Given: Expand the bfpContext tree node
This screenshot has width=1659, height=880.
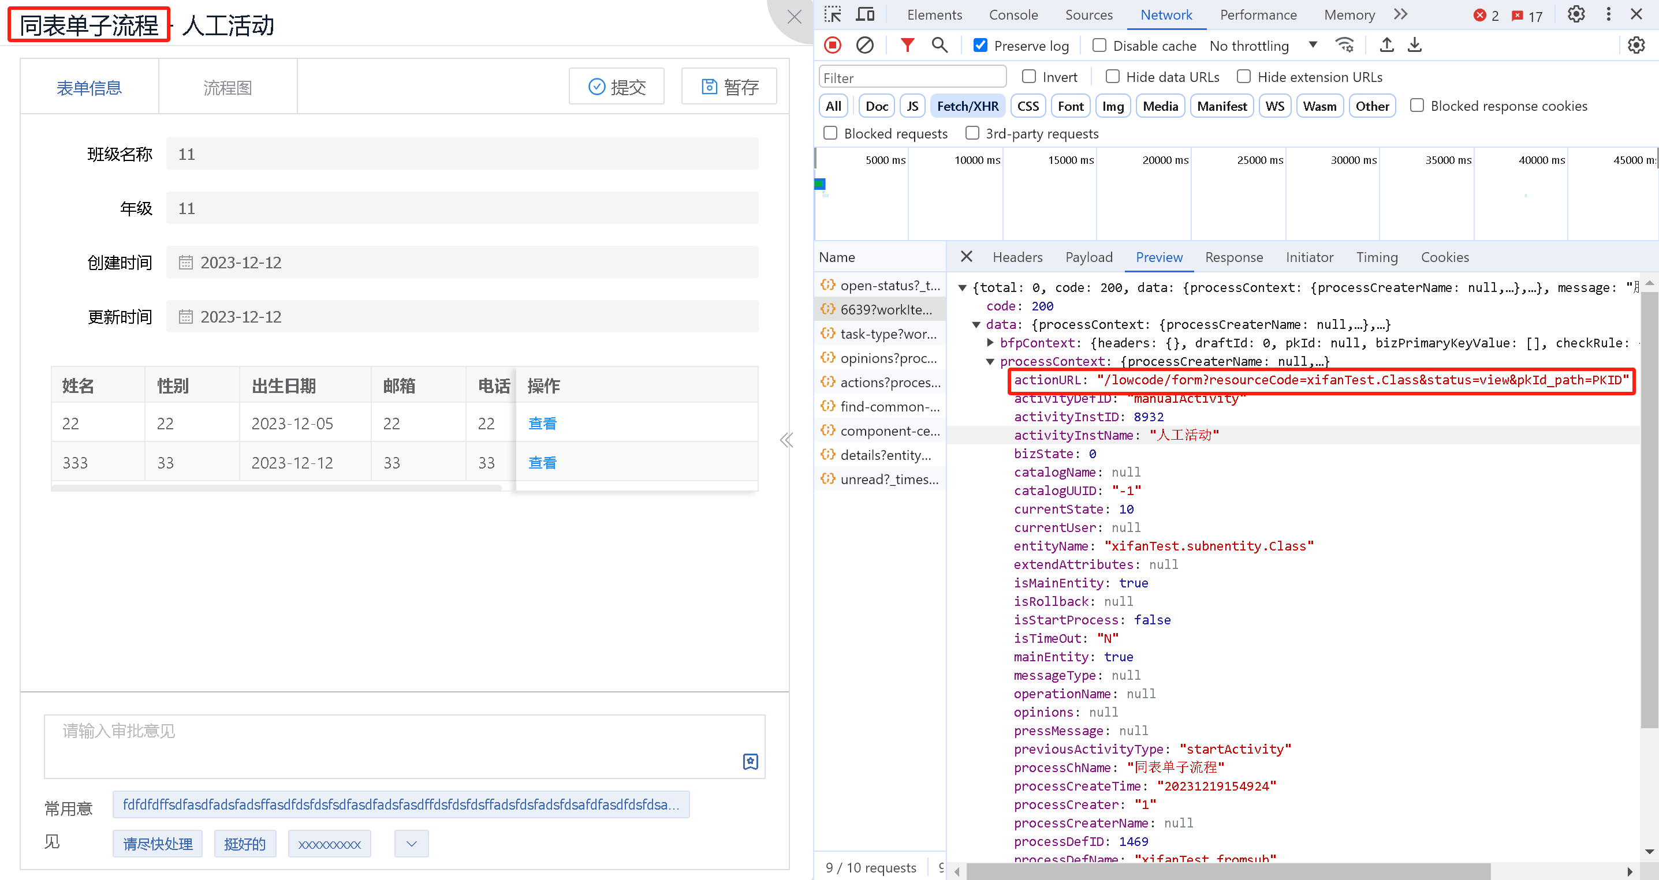Looking at the screenshot, I should click(x=990, y=342).
